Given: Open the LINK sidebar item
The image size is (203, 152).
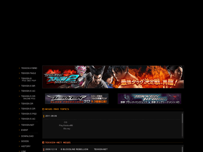Looking at the screenshot, I should pos(23,151).
